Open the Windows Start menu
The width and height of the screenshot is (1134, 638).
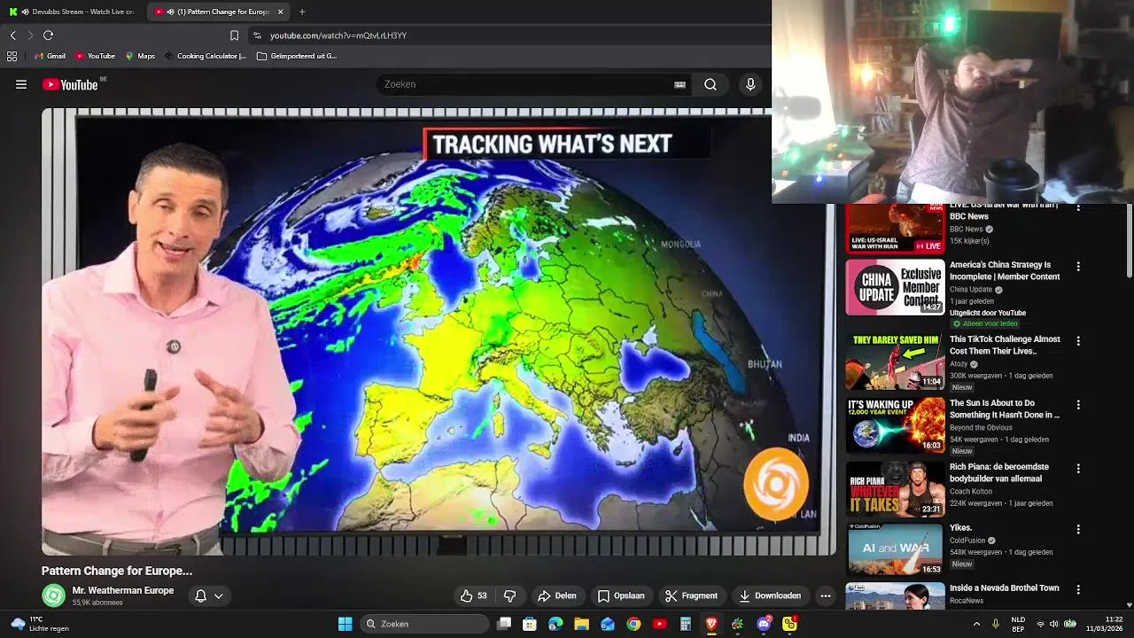click(x=345, y=624)
